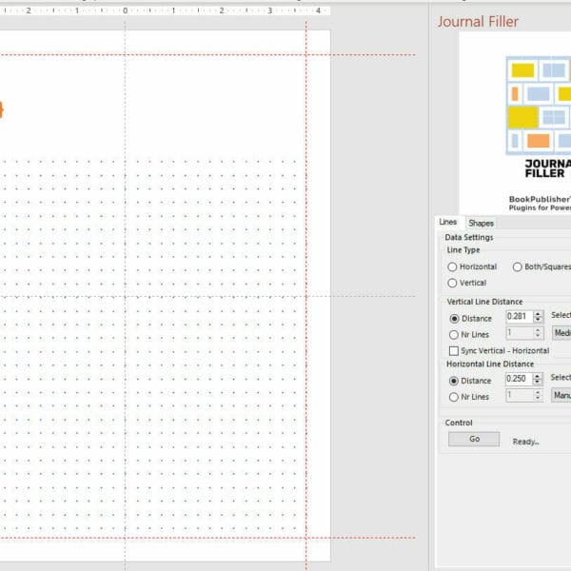Pick the Vertical line type option

click(x=453, y=283)
